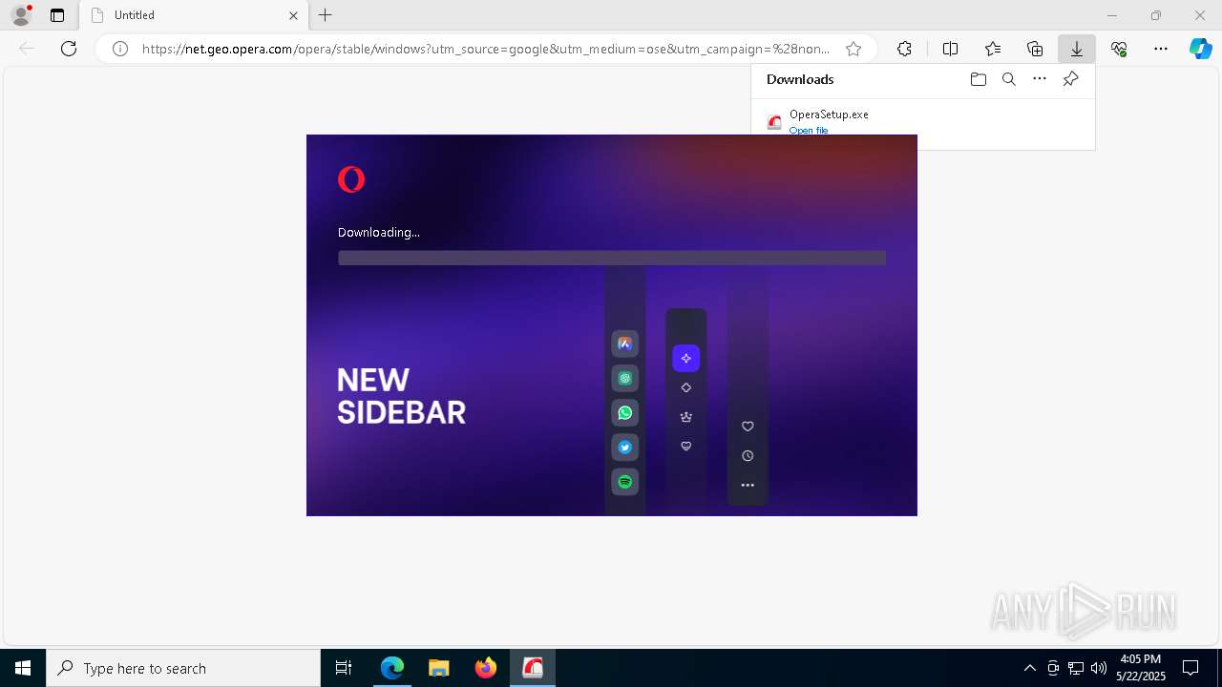Open a new tab with plus button
Image resolution: width=1222 pixels, height=687 pixels.
click(326, 15)
